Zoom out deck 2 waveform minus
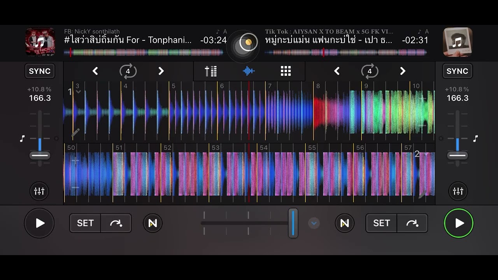 point(75,187)
